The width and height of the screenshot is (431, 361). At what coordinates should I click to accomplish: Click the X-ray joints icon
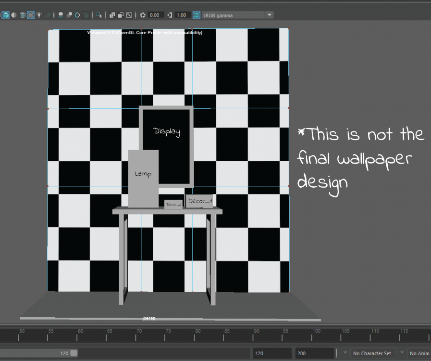[129, 15]
